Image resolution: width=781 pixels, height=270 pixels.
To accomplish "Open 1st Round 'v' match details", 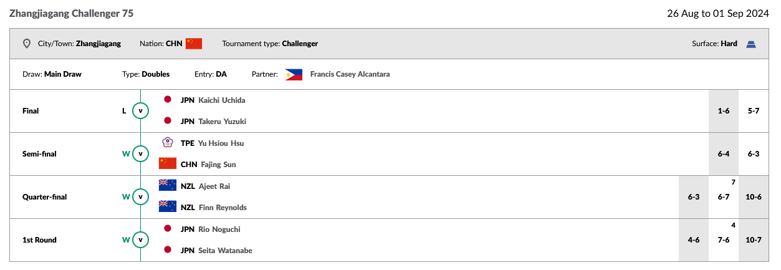I will [140, 239].
